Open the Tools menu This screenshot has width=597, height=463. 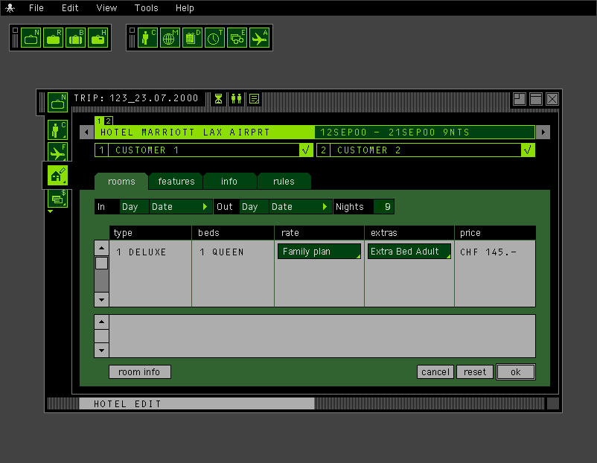point(147,8)
